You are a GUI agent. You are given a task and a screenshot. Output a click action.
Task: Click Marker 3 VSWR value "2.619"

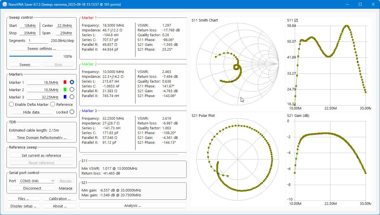[167, 118]
